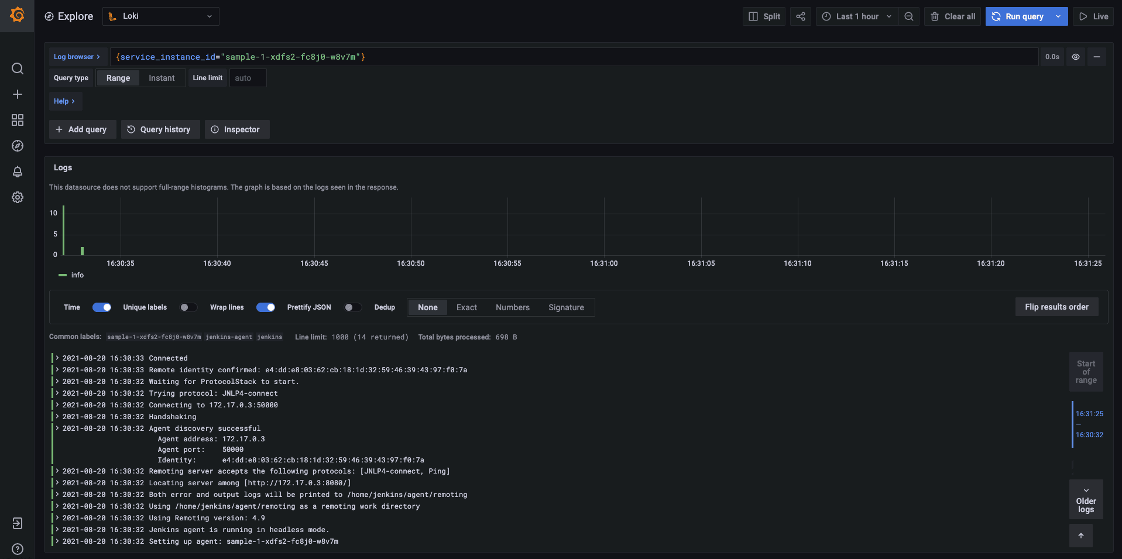Open Alerting bell icon in sidebar

click(x=18, y=172)
